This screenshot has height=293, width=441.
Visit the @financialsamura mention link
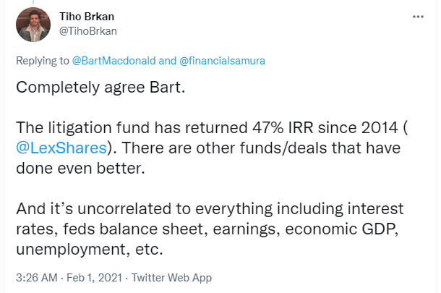click(x=221, y=61)
